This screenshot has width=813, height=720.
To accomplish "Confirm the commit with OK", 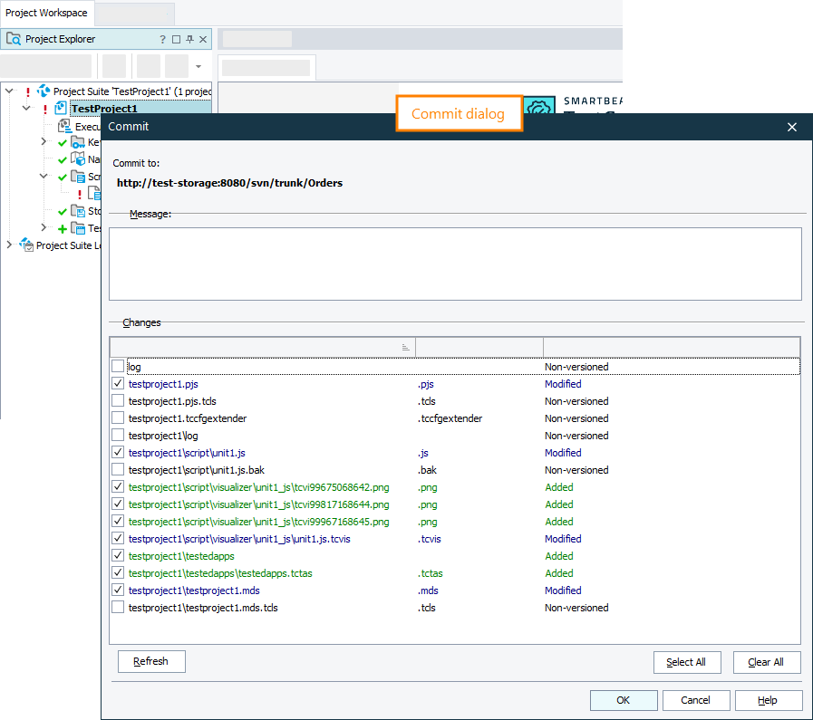I will (x=624, y=700).
